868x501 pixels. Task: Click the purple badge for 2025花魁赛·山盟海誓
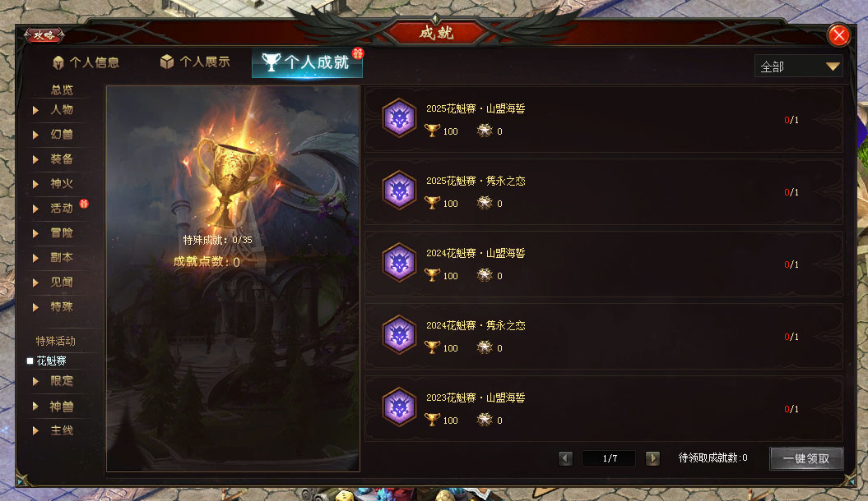coord(399,117)
